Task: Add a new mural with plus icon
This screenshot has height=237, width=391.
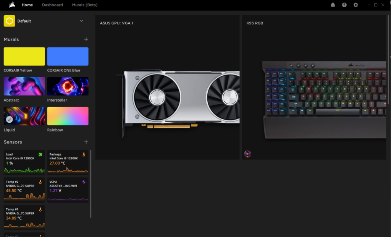Action: pos(86,39)
